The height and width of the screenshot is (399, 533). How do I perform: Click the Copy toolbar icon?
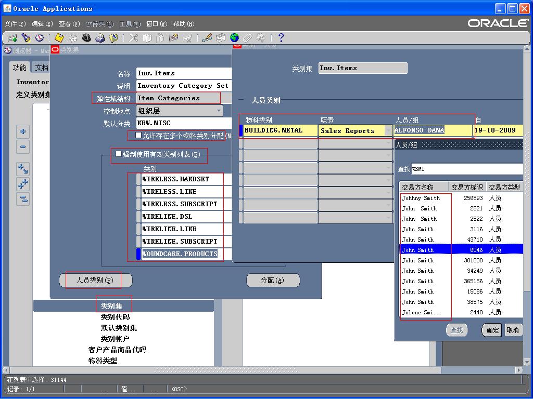point(147,37)
